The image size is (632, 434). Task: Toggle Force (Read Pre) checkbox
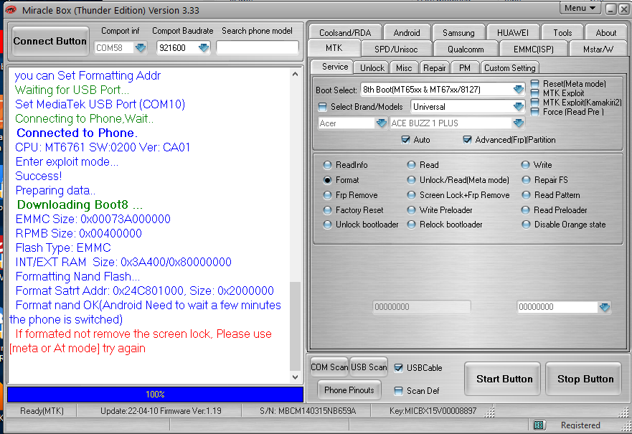(534, 112)
